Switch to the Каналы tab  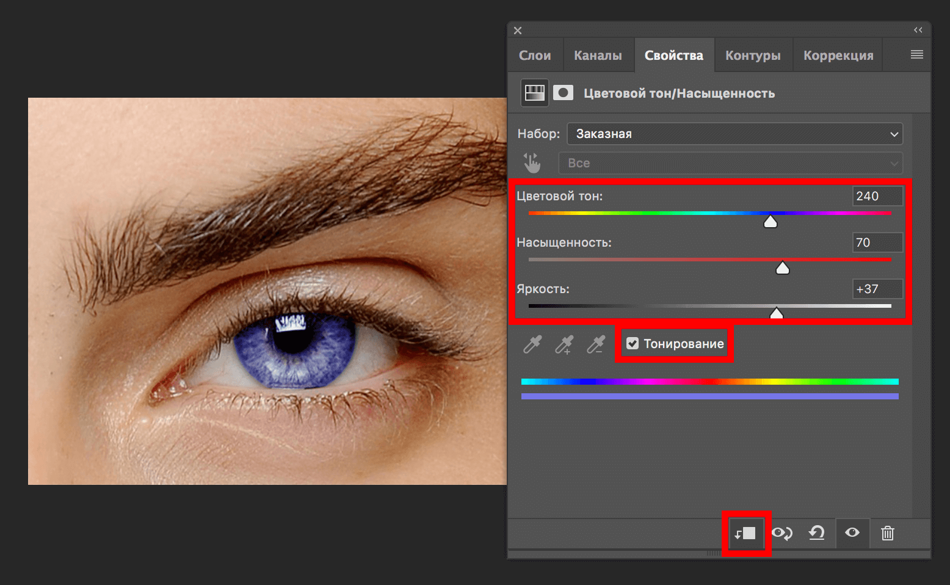[x=598, y=54]
